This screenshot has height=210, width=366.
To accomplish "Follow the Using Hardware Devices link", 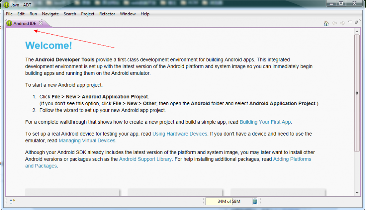I will 180,133.
